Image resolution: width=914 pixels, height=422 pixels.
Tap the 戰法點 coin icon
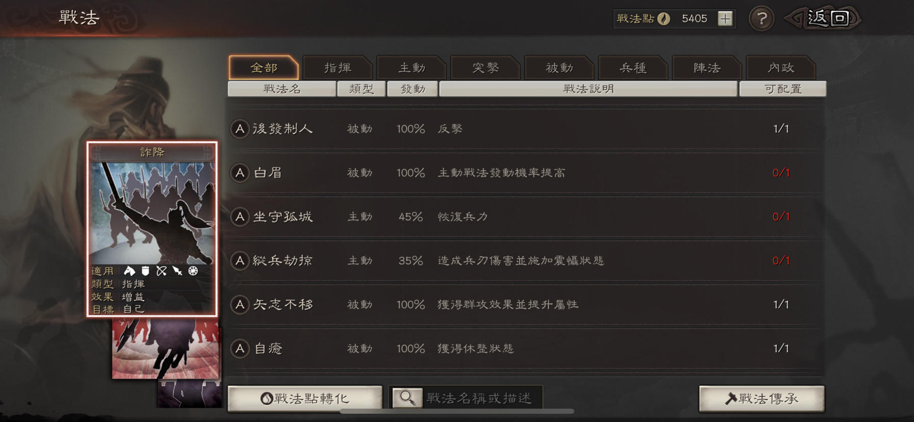point(664,19)
